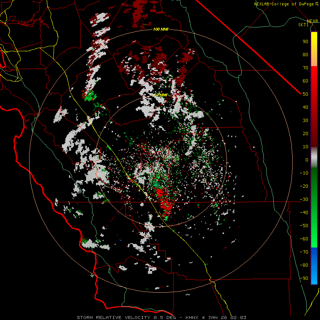This screenshot has height=320, width=320.
Task: Click the NEXLAB-College of DuPage credit text
Action: click(x=286, y=4)
